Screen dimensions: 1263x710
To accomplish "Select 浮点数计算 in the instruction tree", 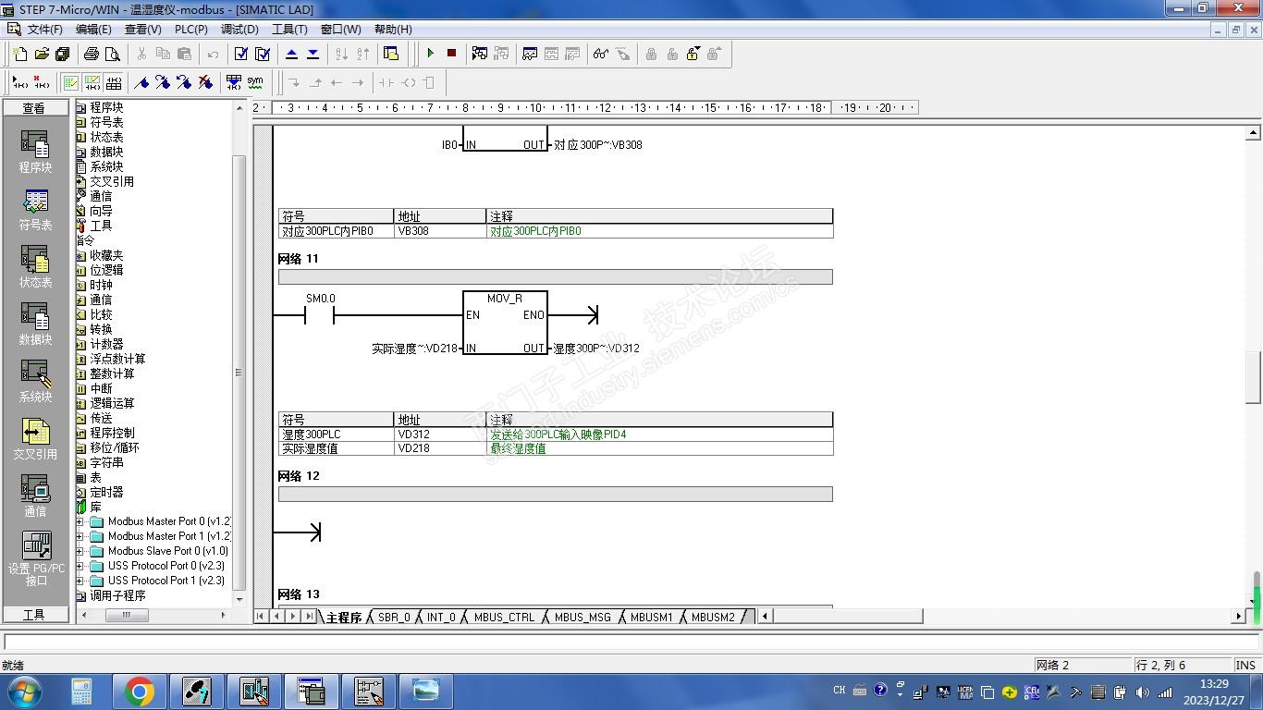I will click(x=117, y=359).
